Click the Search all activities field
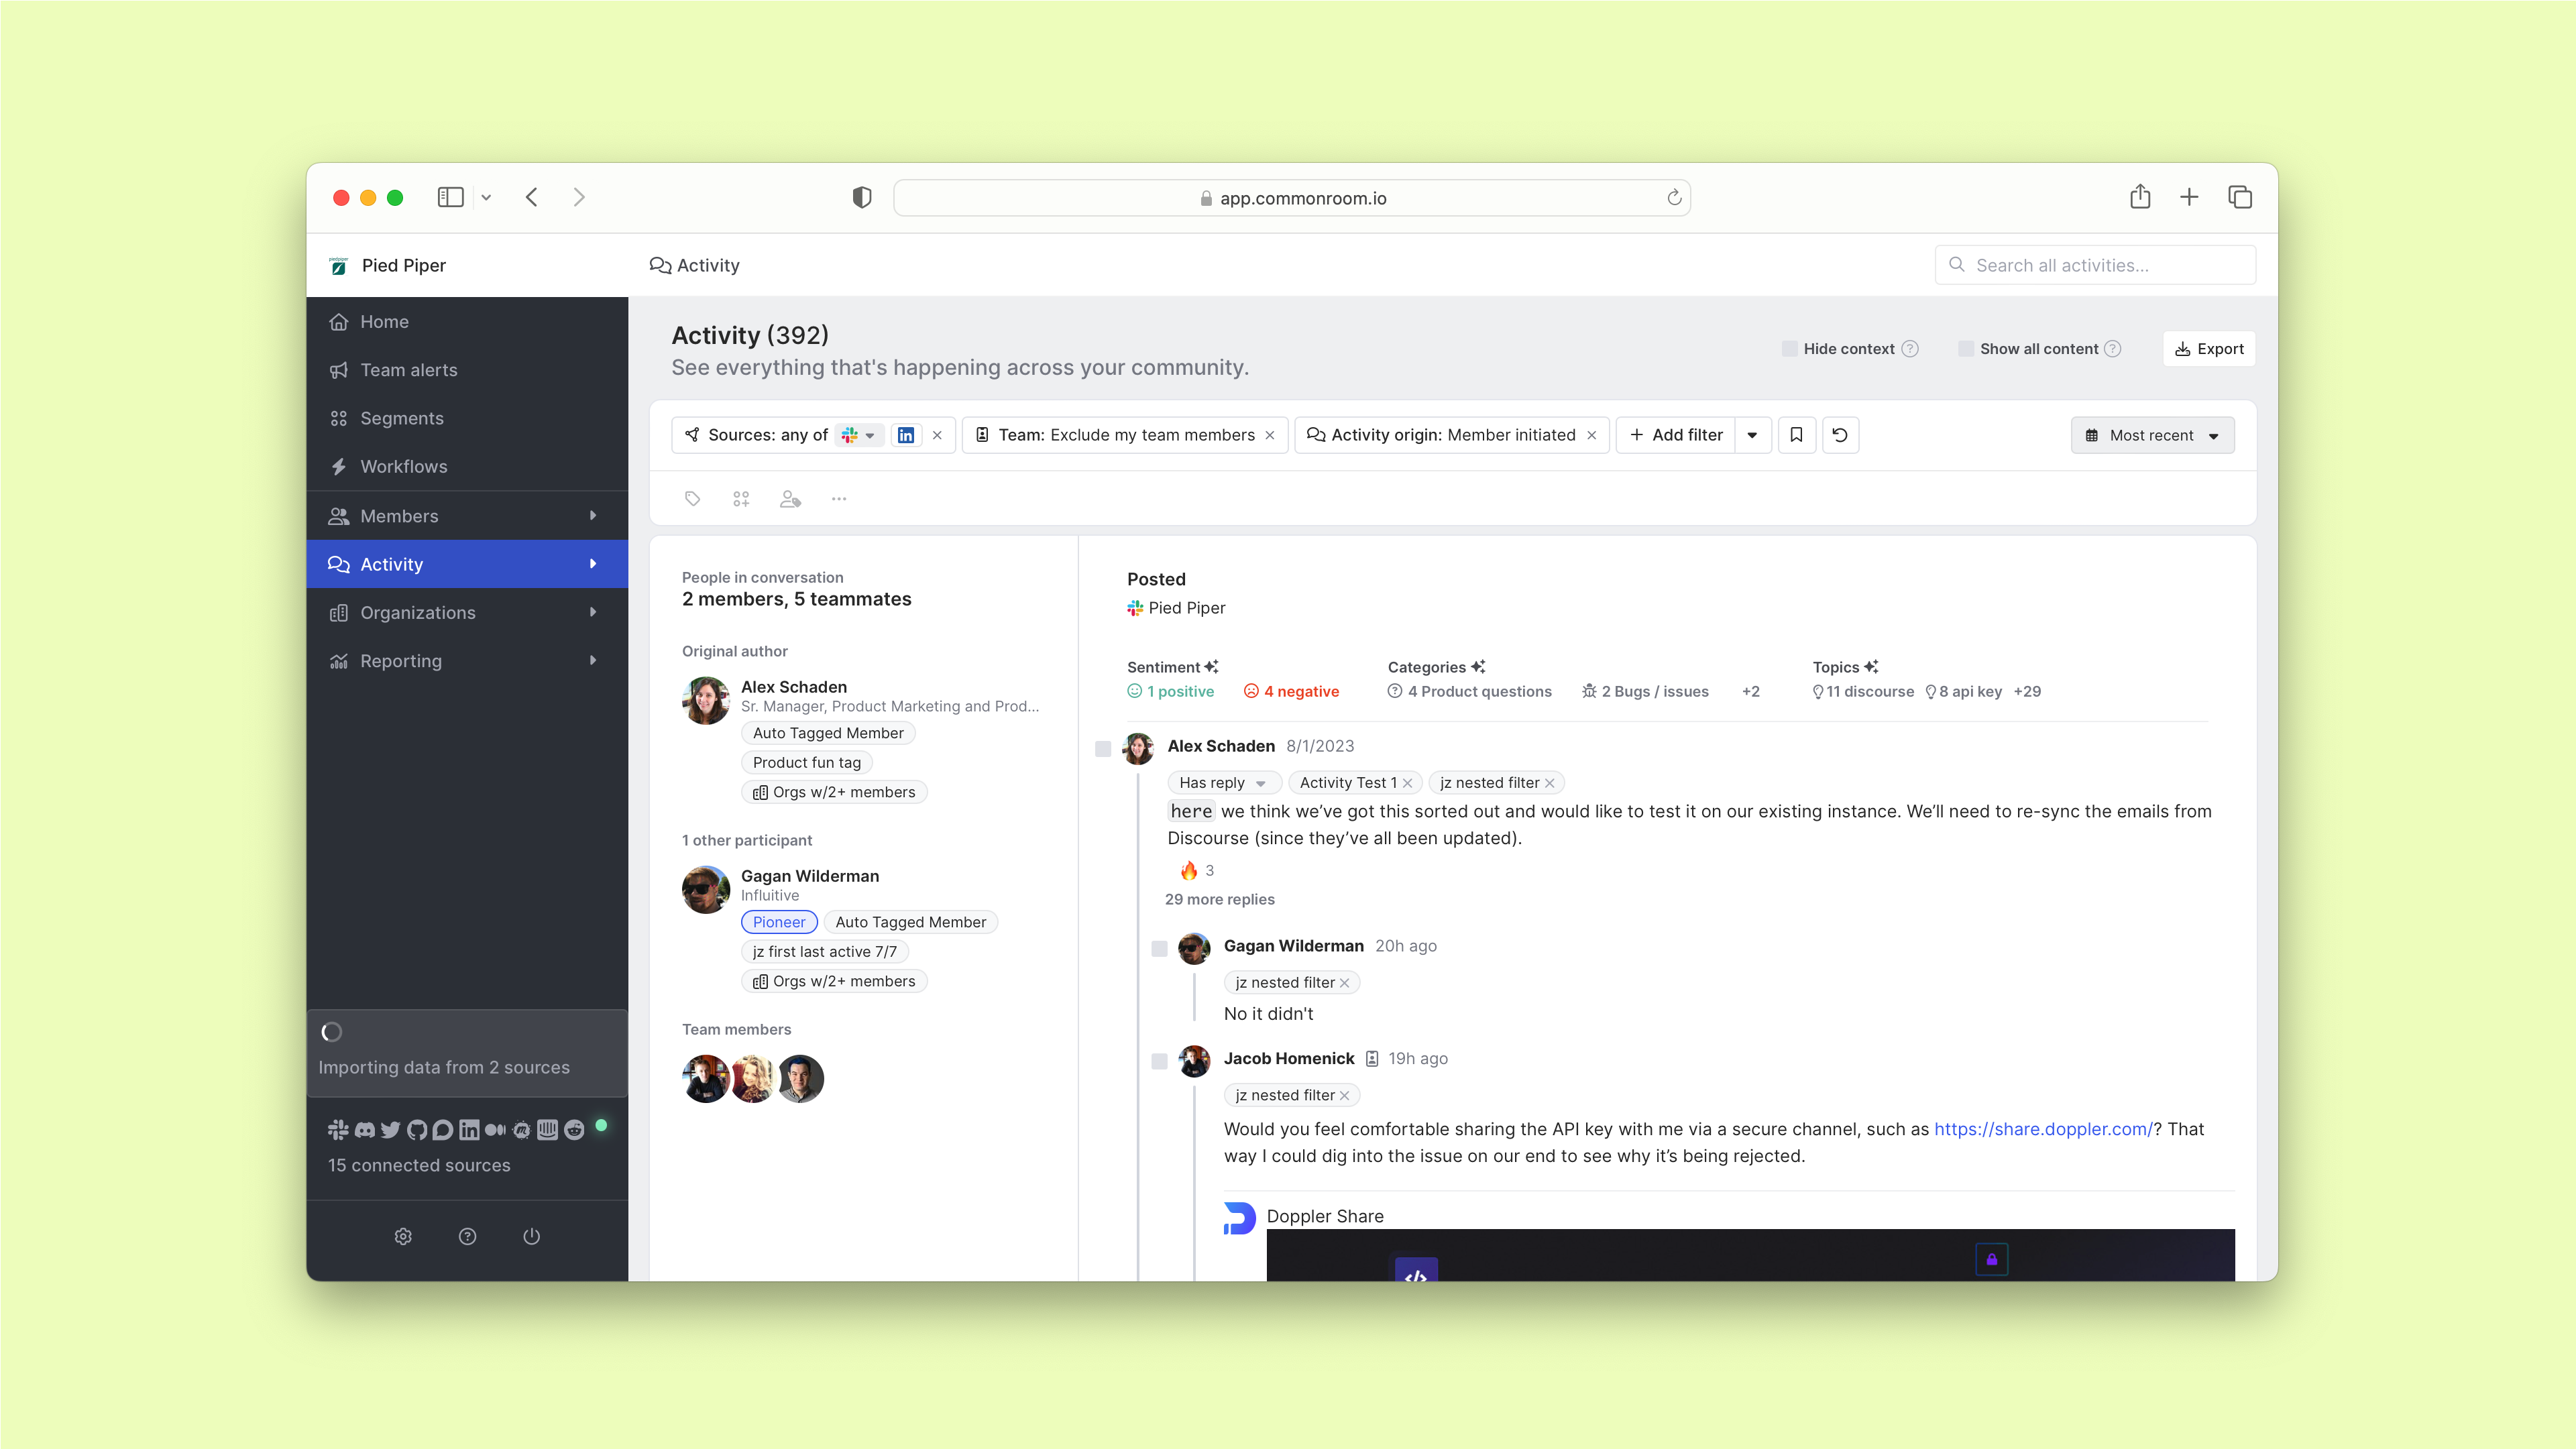 tap(2095, 265)
